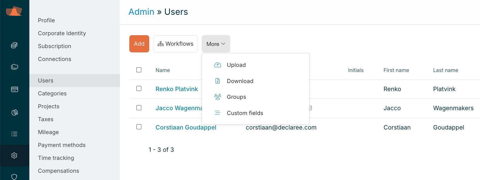This screenshot has height=180, width=480.
Task: Click the shield icon in sidebar
Action: click(14, 176)
